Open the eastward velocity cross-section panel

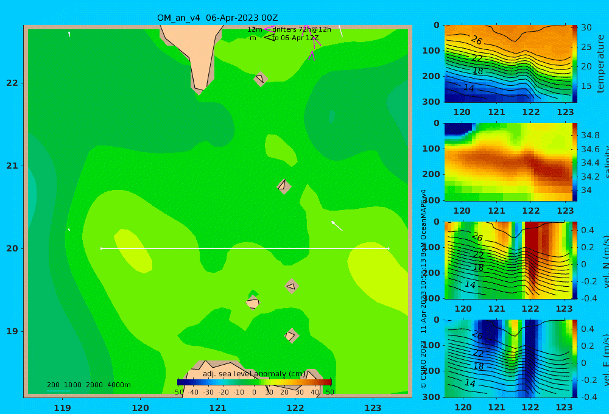tap(509, 359)
